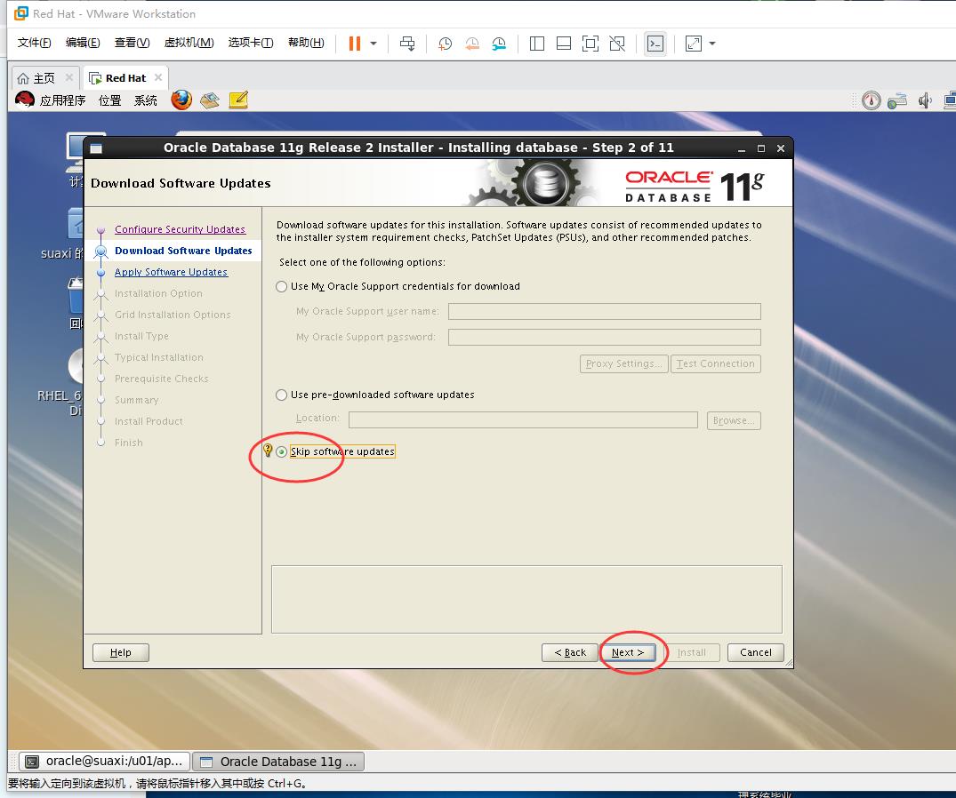Take a snapshot using the clock icon
956x798 pixels.
[445, 44]
